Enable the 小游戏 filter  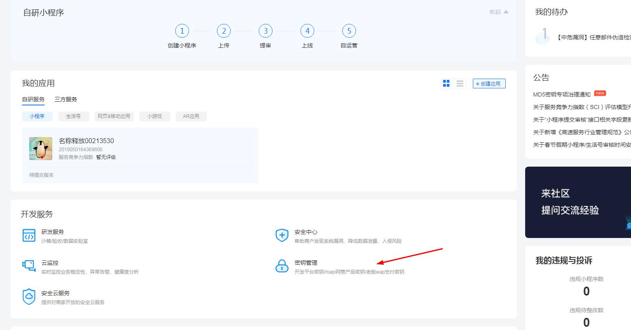(155, 116)
